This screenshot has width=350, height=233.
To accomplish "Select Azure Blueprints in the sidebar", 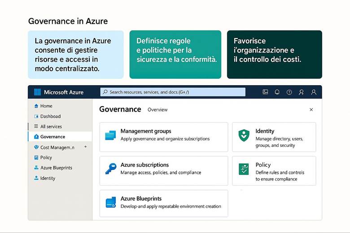I will tap(56, 168).
